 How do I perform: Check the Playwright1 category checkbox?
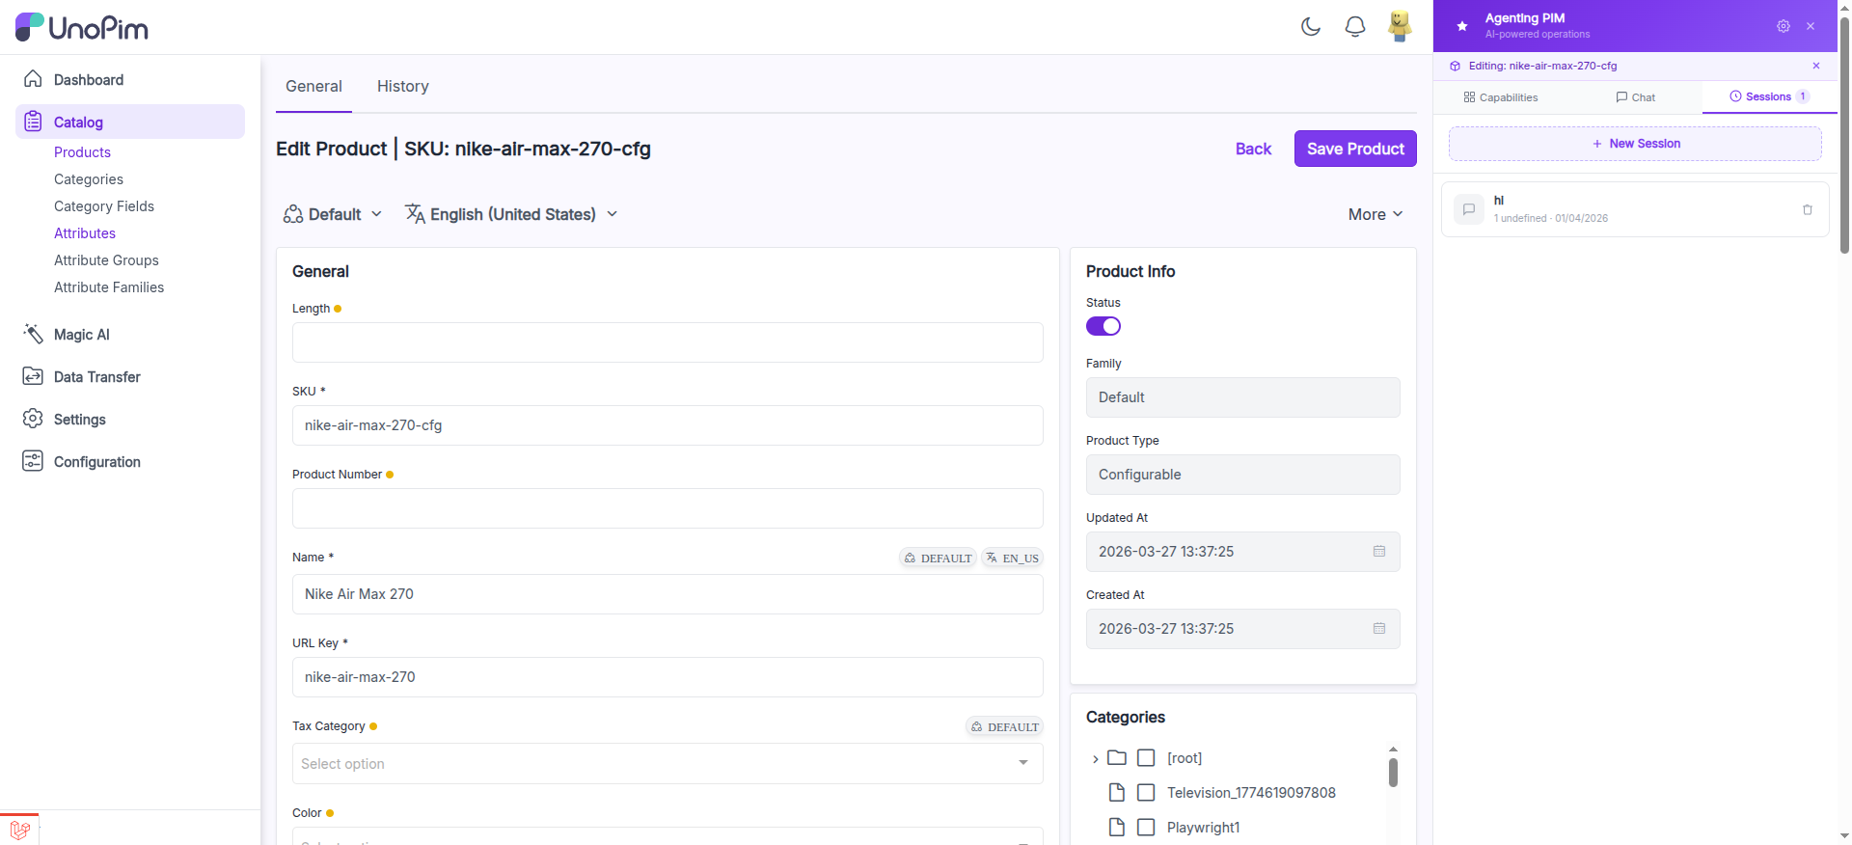(1146, 828)
